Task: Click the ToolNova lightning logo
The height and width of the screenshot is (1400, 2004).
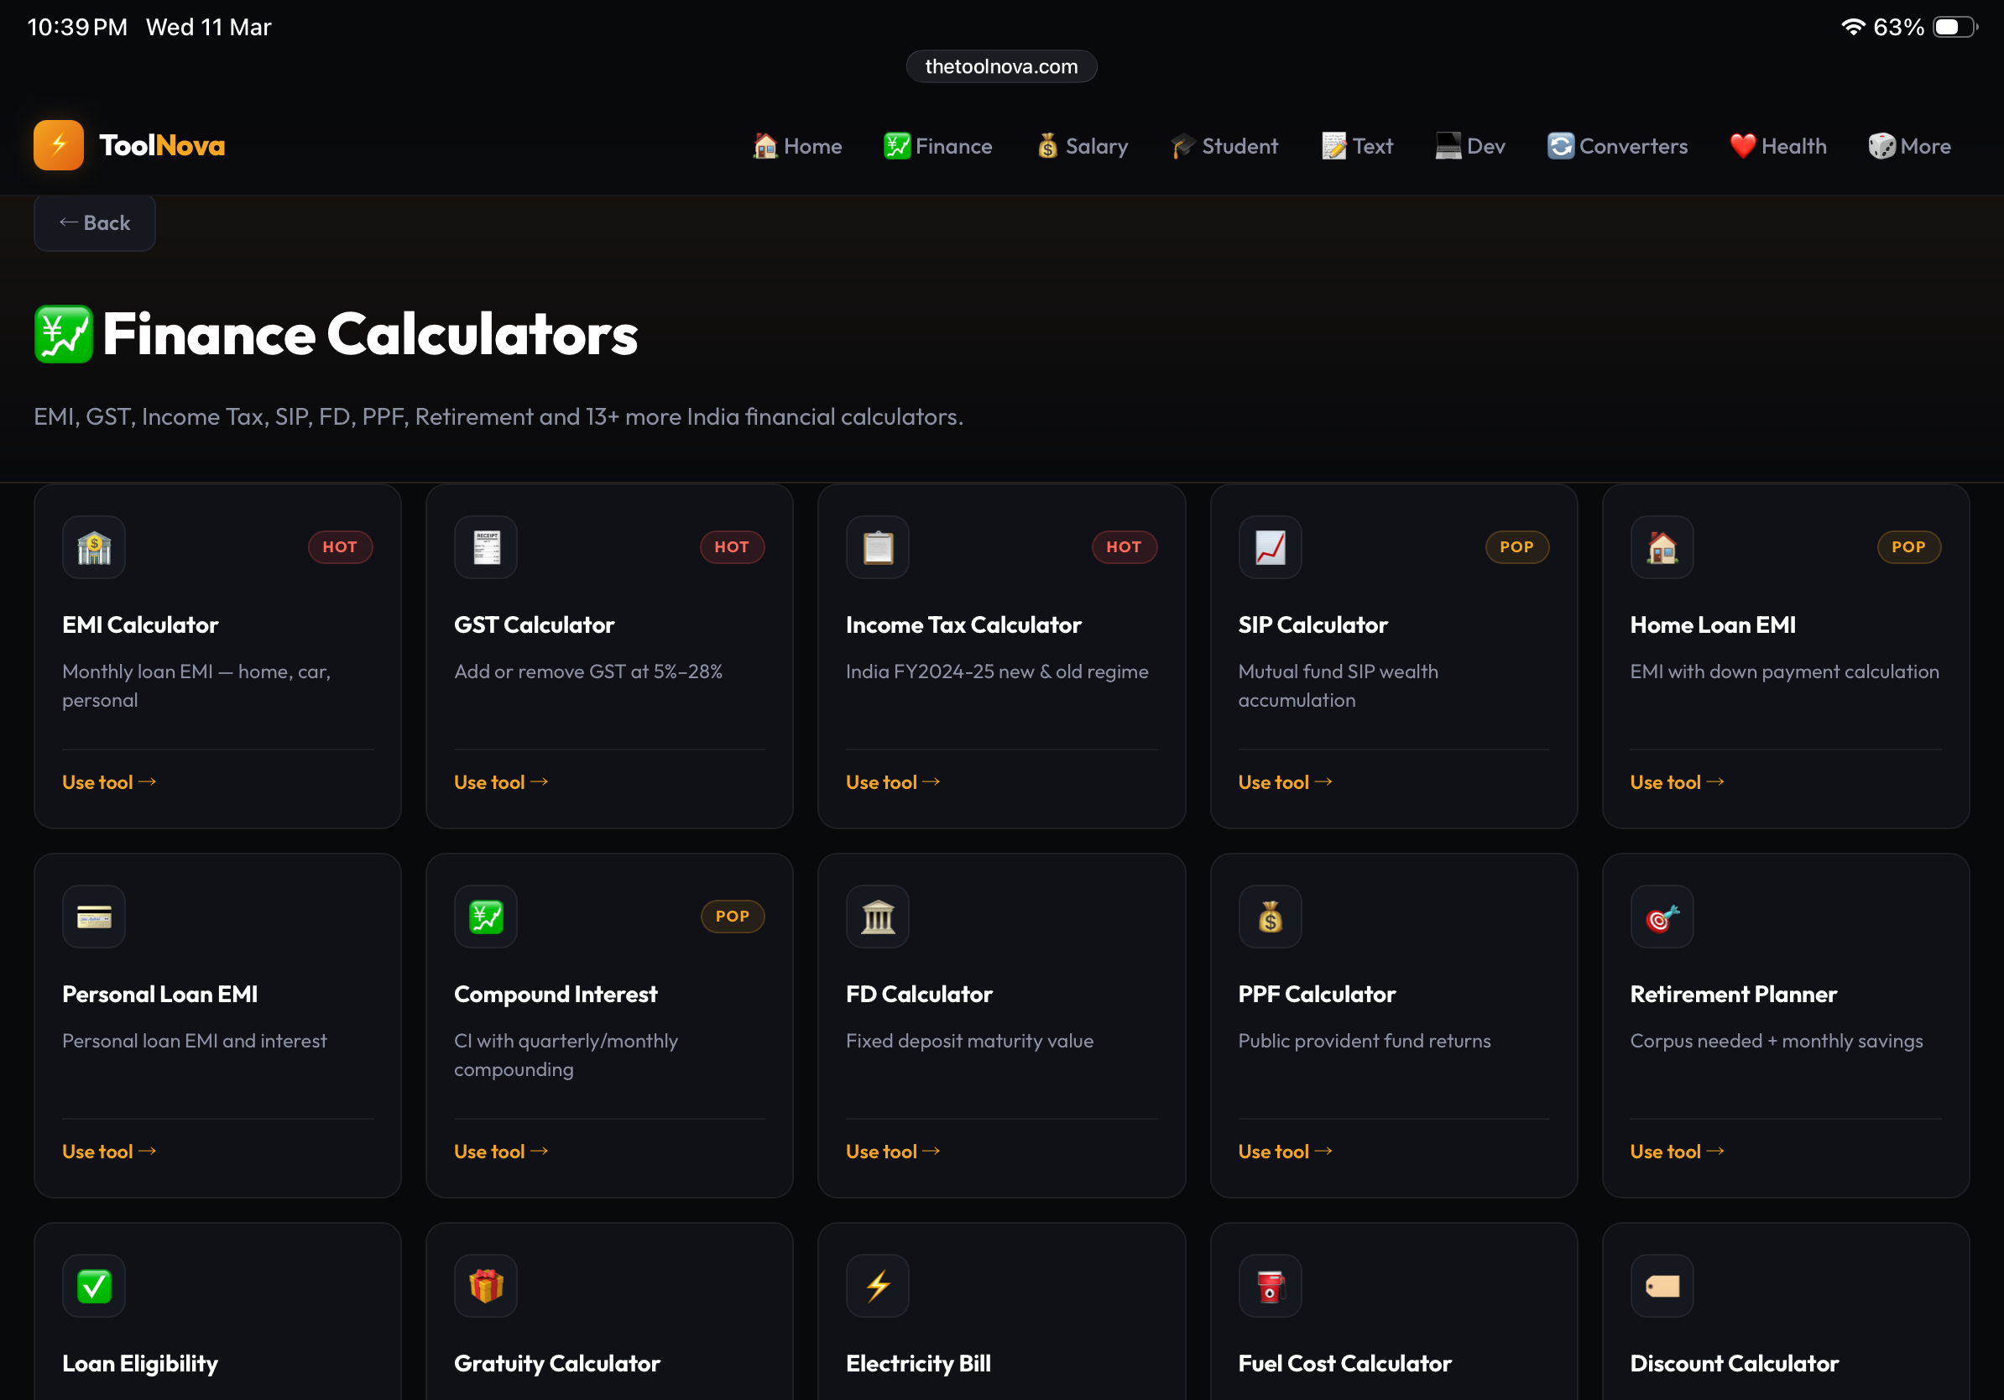Action: pos(58,145)
